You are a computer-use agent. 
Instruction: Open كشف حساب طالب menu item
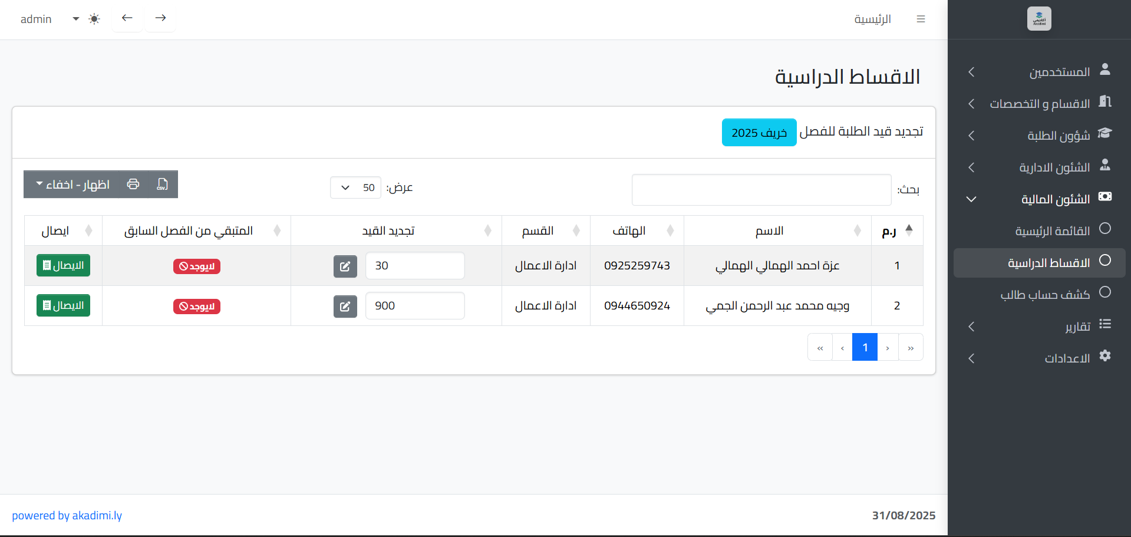tap(1045, 294)
